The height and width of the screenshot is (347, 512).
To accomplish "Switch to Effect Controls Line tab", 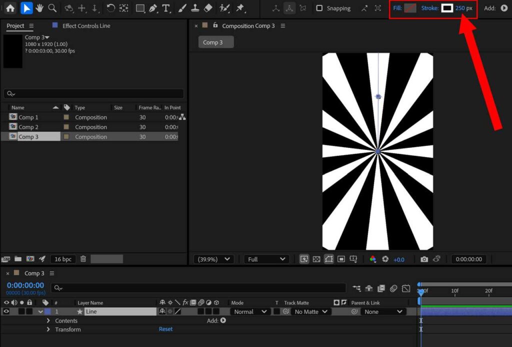I will point(86,26).
